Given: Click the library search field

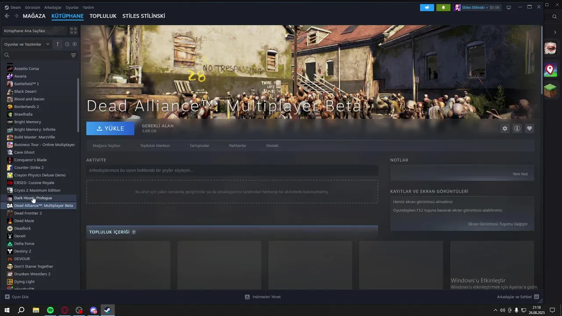Looking at the screenshot, I should click(37, 55).
